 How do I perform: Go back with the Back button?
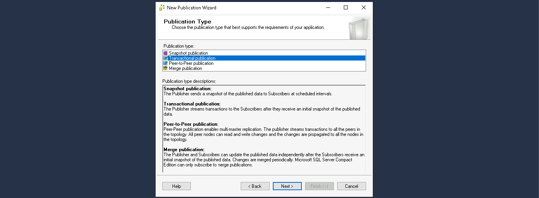tap(255, 186)
